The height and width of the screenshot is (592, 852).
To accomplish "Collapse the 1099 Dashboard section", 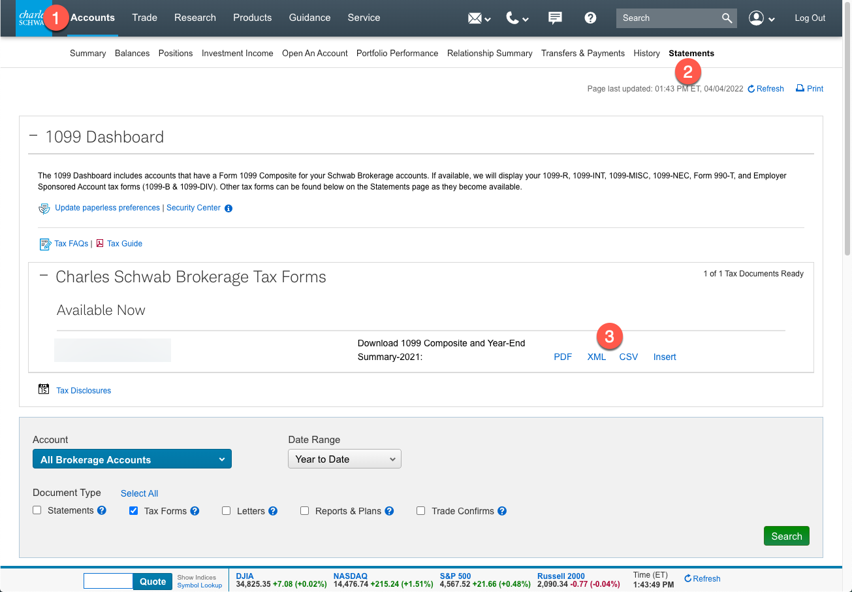I will coord(34,136).
